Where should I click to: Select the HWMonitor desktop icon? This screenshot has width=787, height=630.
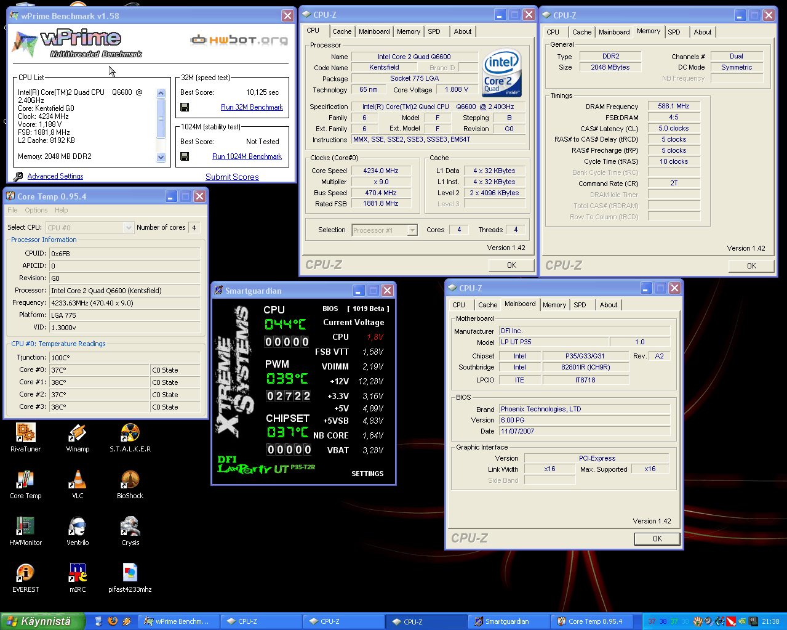point(25,526)
